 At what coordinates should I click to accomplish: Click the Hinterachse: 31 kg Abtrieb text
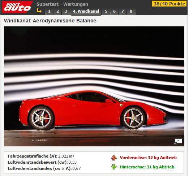[147, 167]
